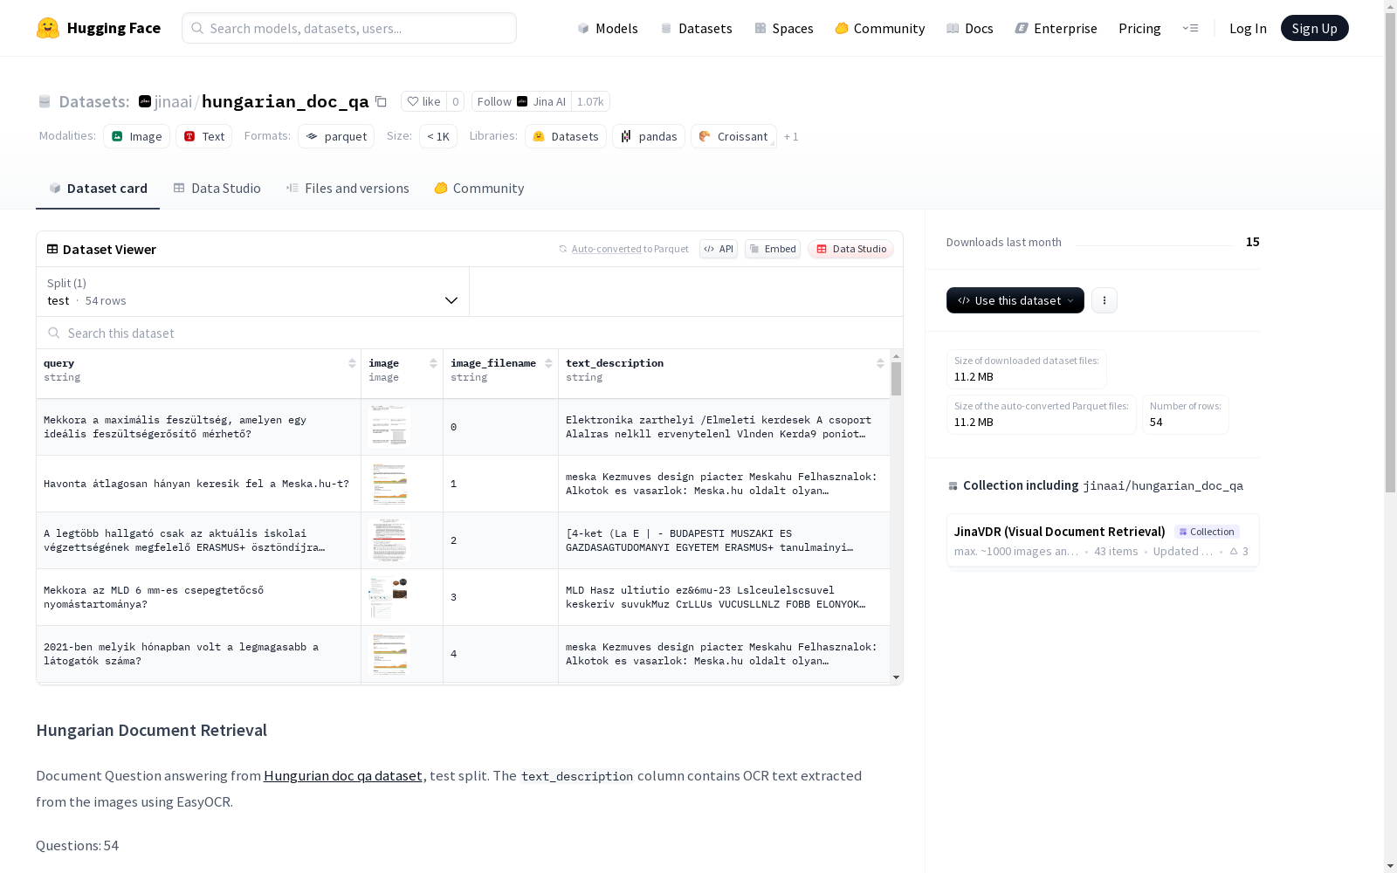Open the Files and versions tab

348,188
